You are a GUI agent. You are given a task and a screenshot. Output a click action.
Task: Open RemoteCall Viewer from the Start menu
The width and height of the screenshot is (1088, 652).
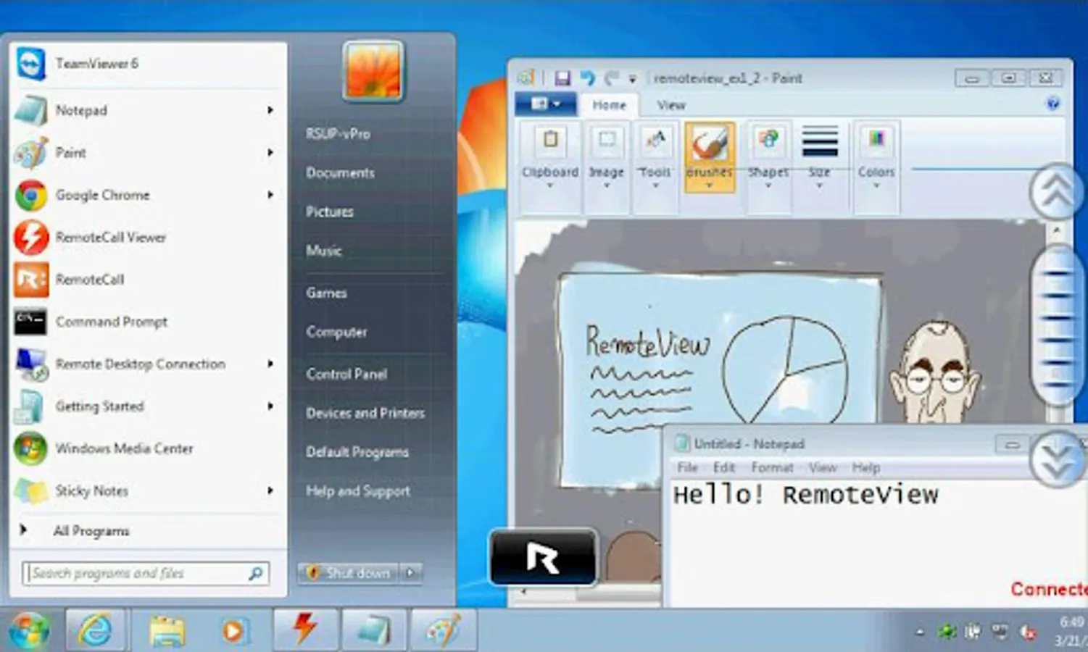point(148,237)
